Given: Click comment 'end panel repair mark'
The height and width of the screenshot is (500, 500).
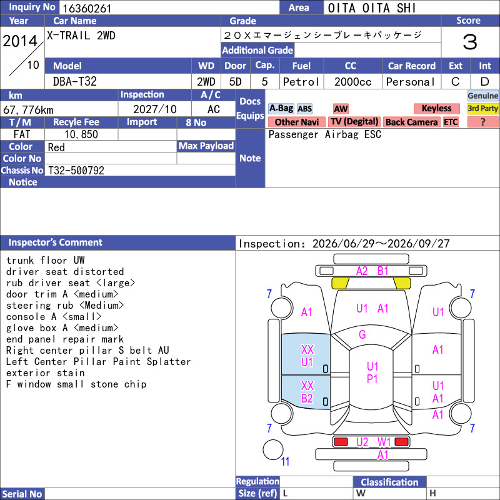Looking at the screenshot, I should click(65, 339).
